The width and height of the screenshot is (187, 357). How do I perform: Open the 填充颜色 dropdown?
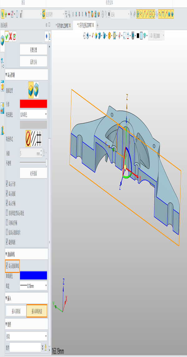pos(33,114)
